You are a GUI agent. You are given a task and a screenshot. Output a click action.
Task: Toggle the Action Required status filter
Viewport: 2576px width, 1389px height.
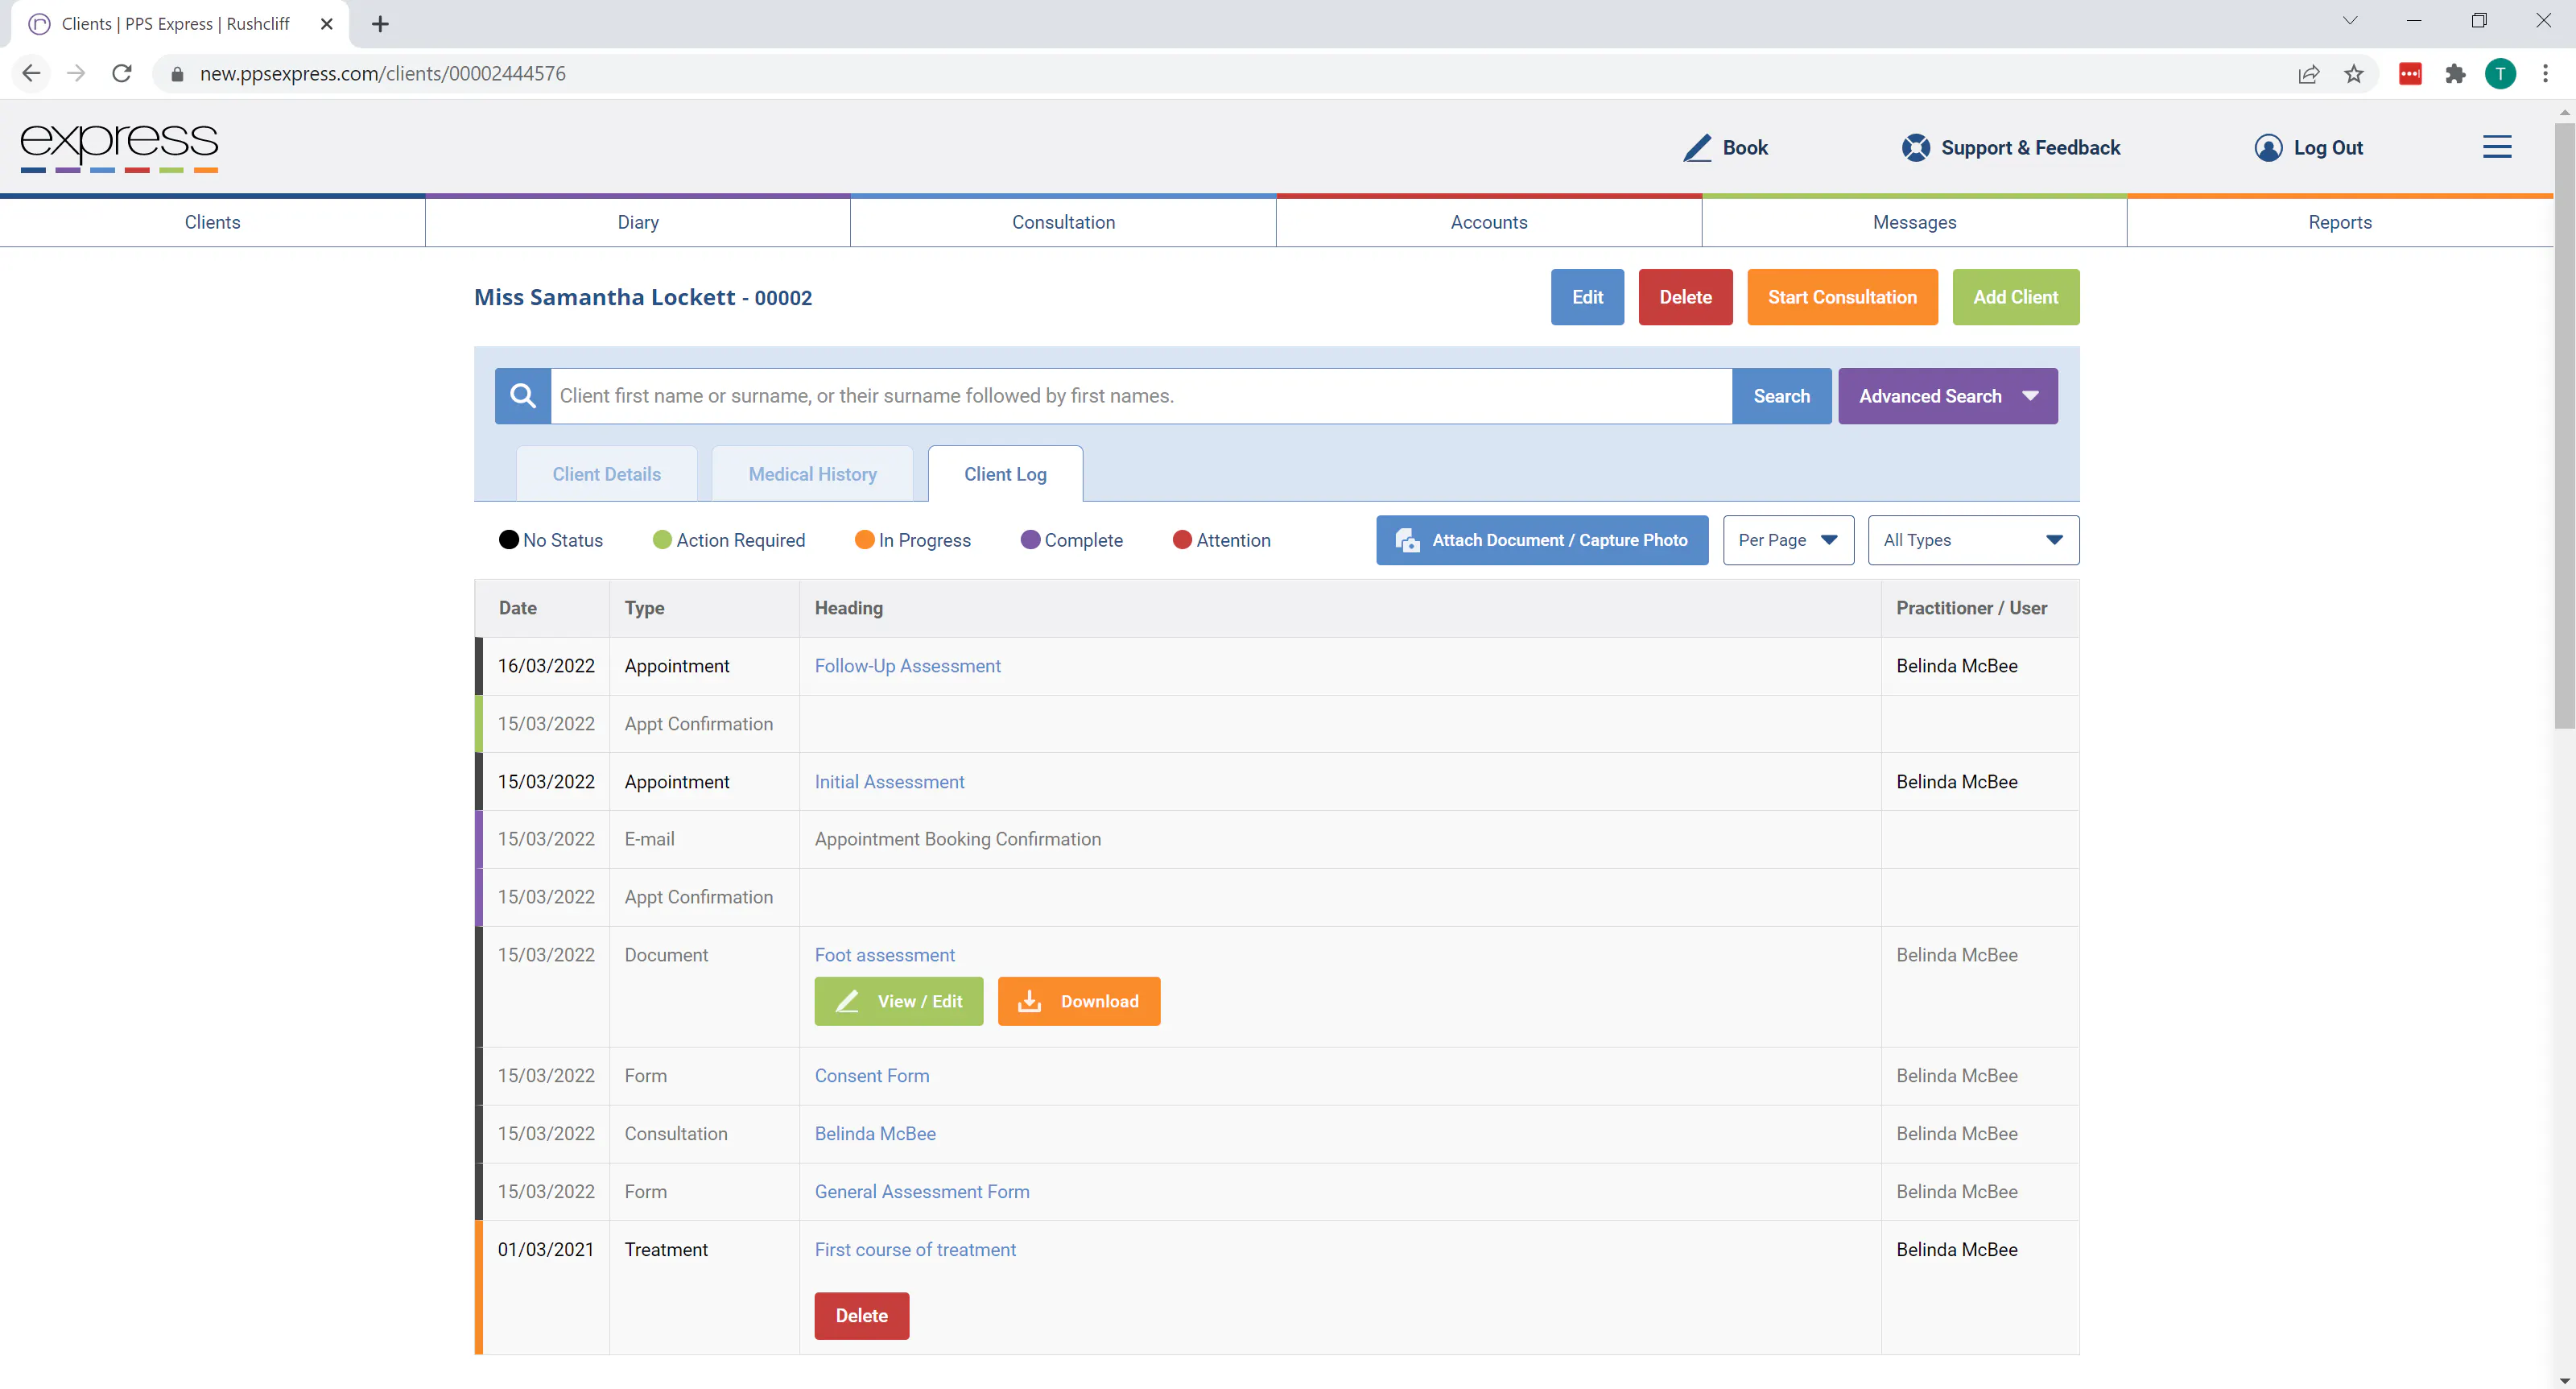(x=728, y=540)
